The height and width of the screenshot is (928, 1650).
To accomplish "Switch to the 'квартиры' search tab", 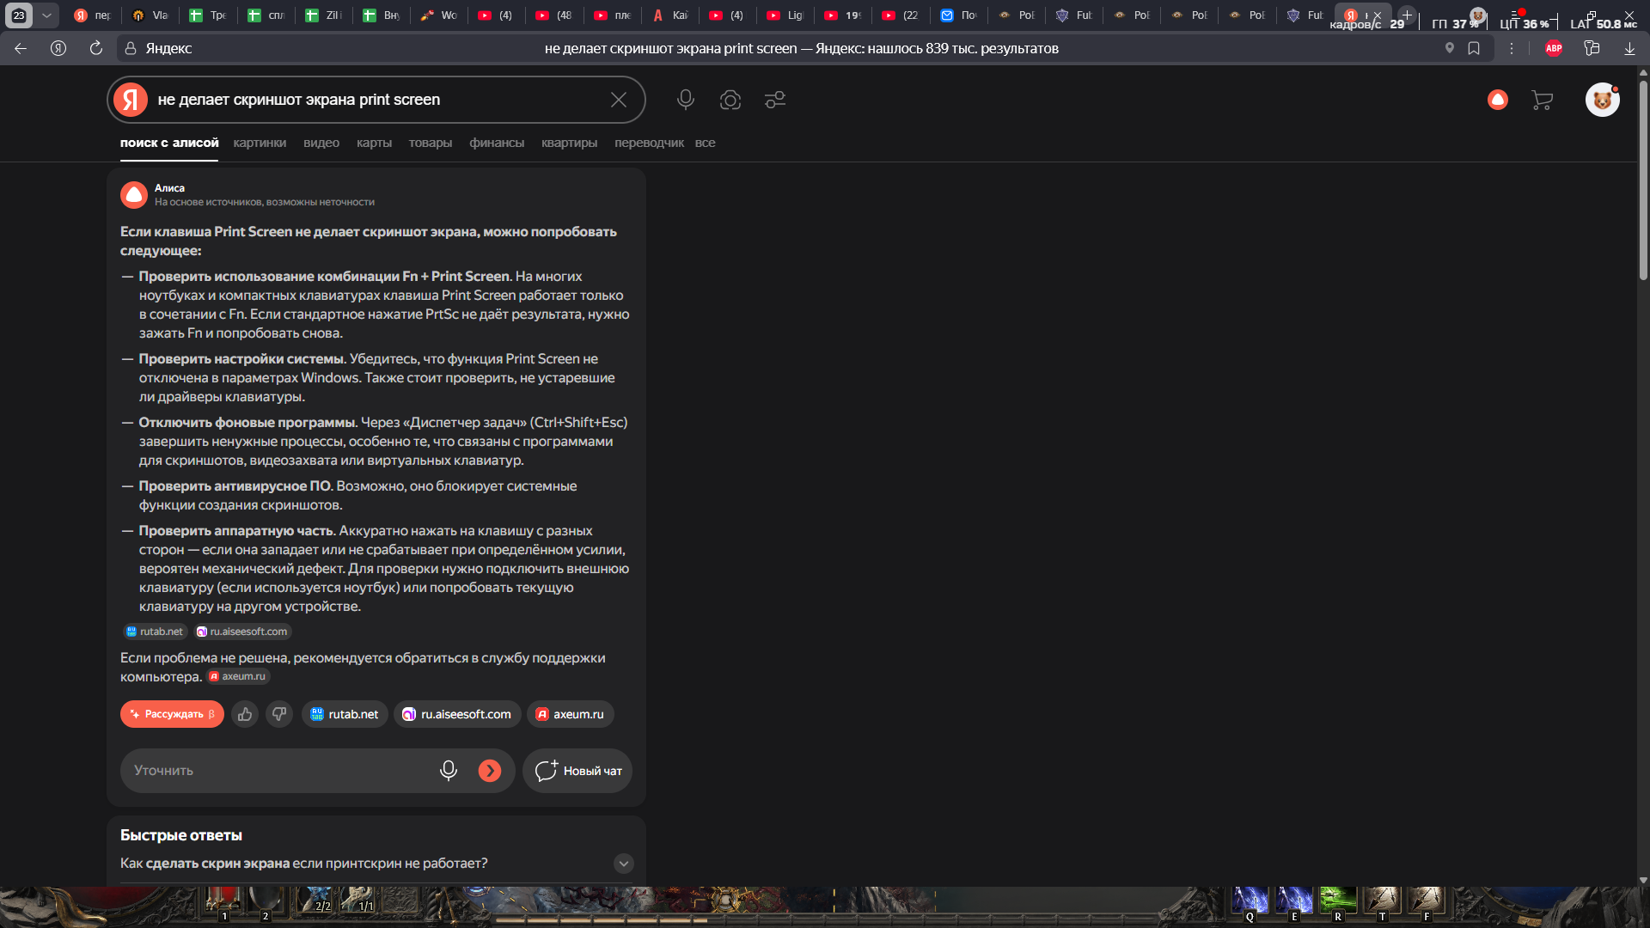I will [569, 143].
